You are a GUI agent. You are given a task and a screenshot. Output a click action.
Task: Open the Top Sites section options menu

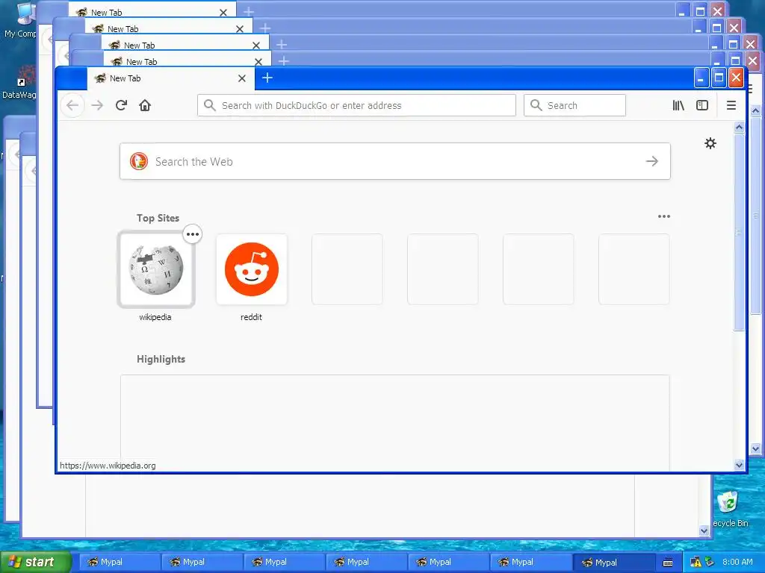pyautogui.click(x=664, y=216)
